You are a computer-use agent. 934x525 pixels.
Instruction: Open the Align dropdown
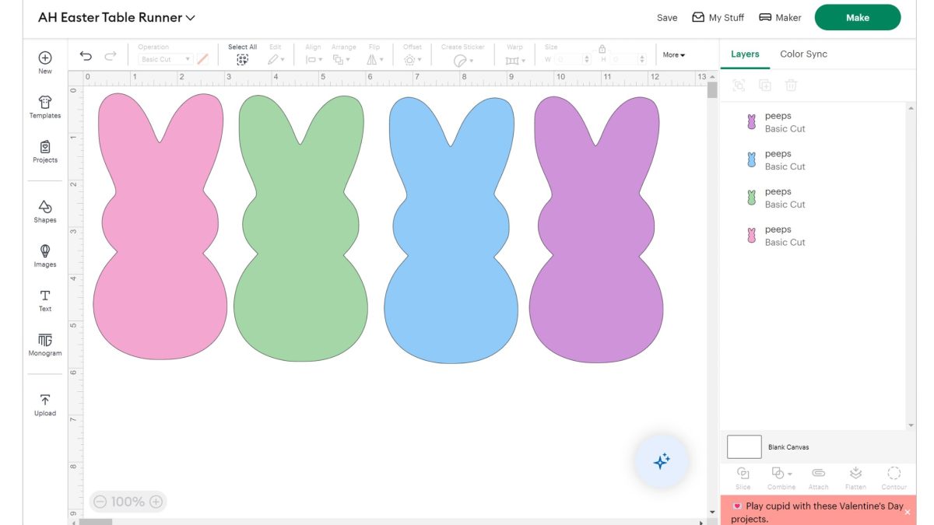314,59
